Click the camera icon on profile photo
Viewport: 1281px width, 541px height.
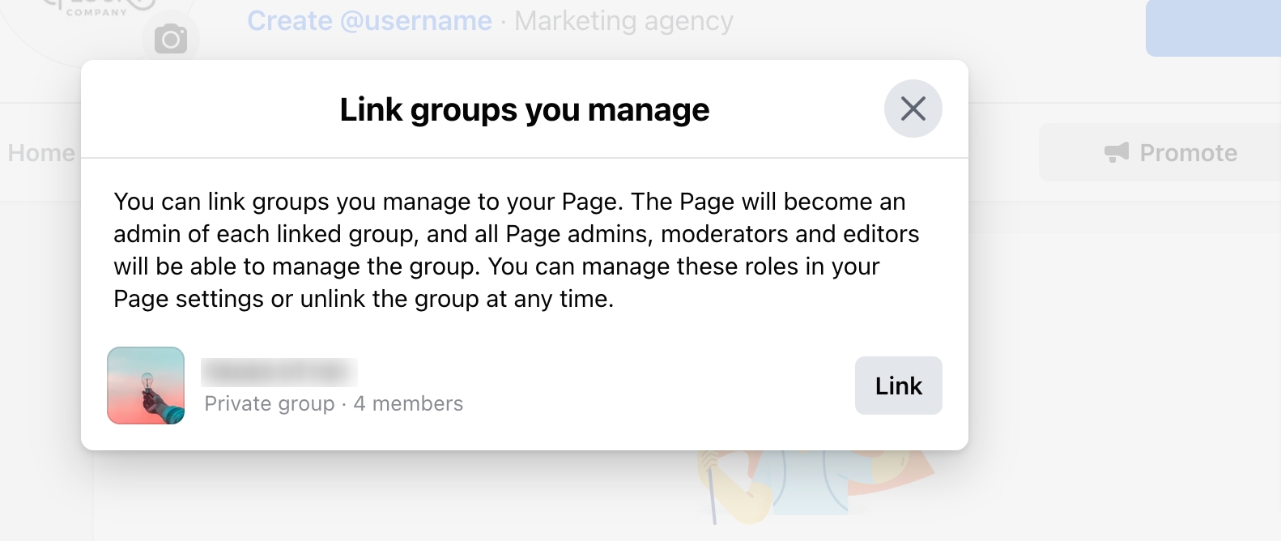170,38
